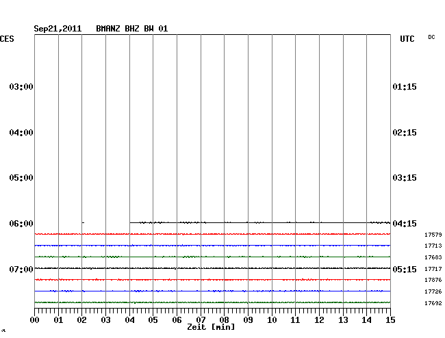The height and width of the screenshot is (338, 445).
Task: Click the 04:15 UTC time label
Action: [x=405, y=224]
